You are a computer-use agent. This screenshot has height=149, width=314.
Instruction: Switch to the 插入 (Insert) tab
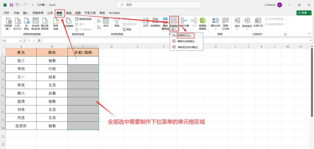coord(26,13)
